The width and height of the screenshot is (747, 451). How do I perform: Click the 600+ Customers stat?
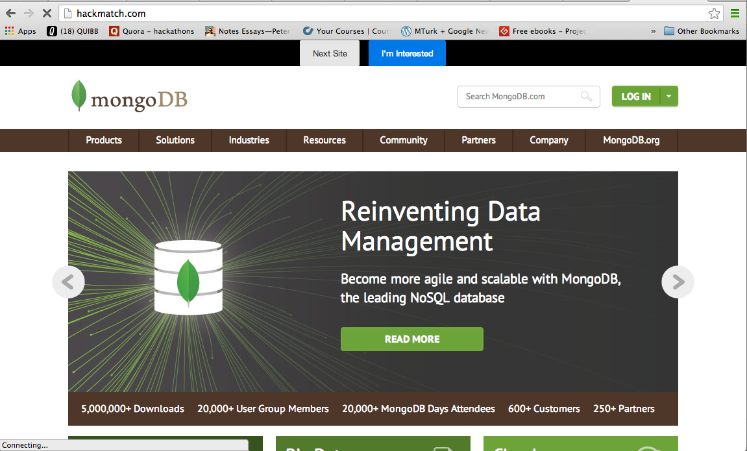(x=544, y=409)
